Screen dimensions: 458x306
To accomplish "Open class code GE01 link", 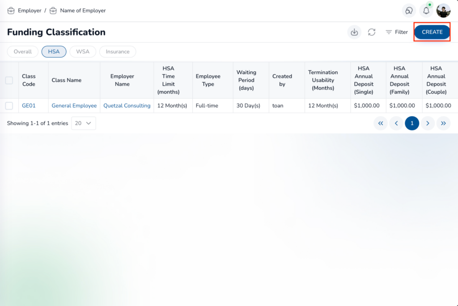I will pos(29,105).
